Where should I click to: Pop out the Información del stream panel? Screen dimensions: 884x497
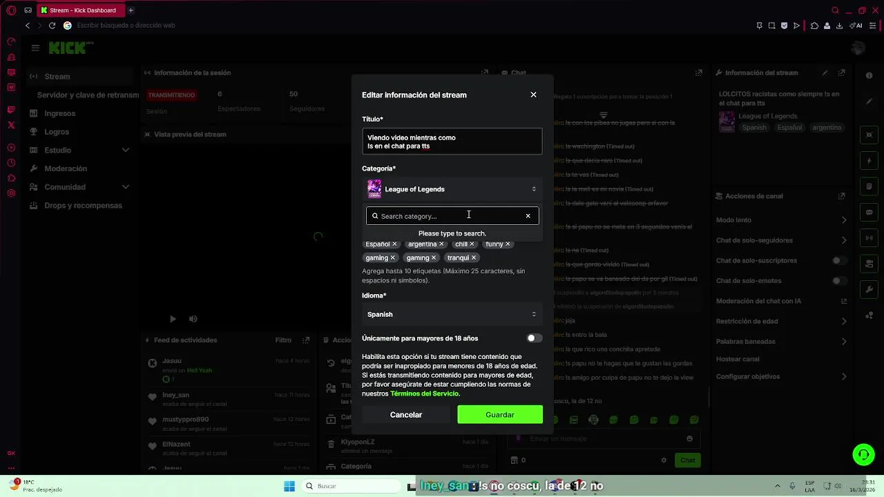(x=841, y=72)
